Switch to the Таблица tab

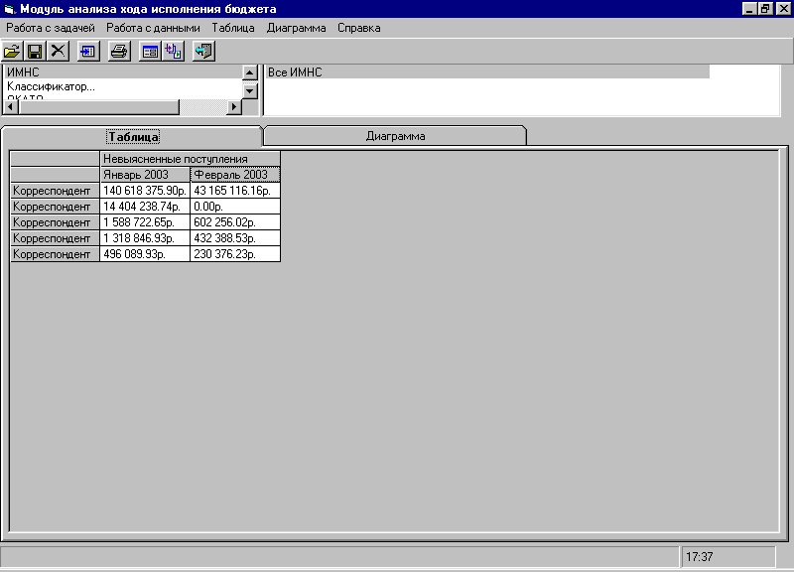pyautogui.click(x=133, y=137)
